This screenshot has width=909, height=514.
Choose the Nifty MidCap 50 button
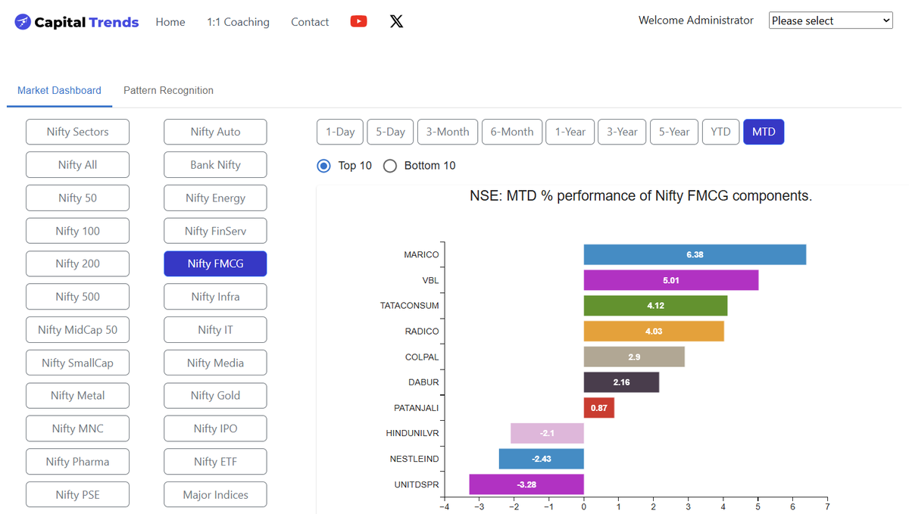[77, 329]
